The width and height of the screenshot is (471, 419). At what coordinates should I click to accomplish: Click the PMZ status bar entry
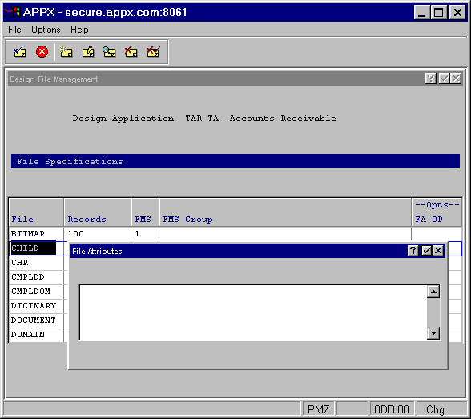coord(319,409)
